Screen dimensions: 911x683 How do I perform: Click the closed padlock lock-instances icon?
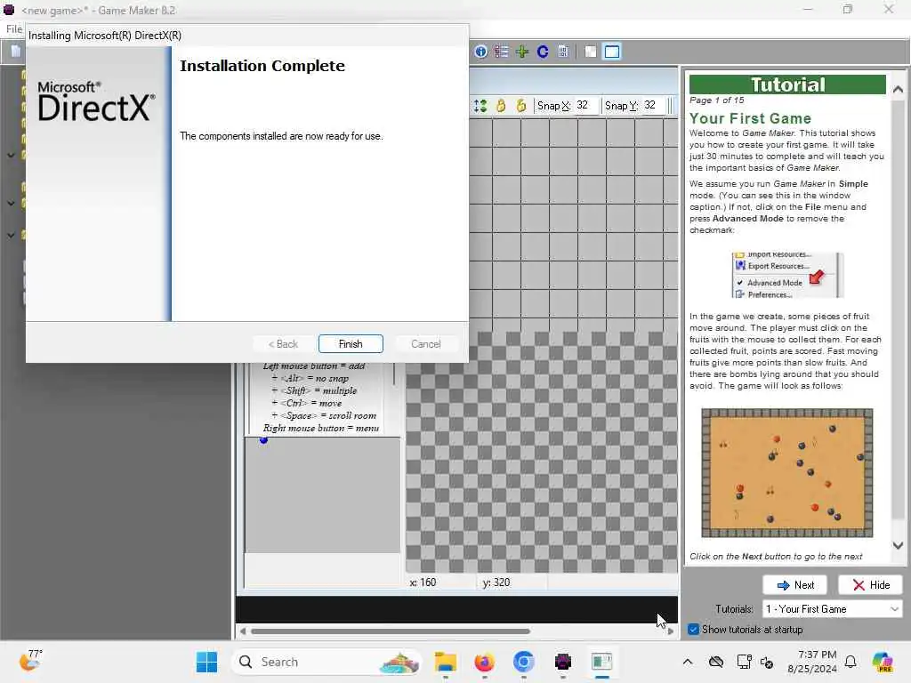pos(501,106)
